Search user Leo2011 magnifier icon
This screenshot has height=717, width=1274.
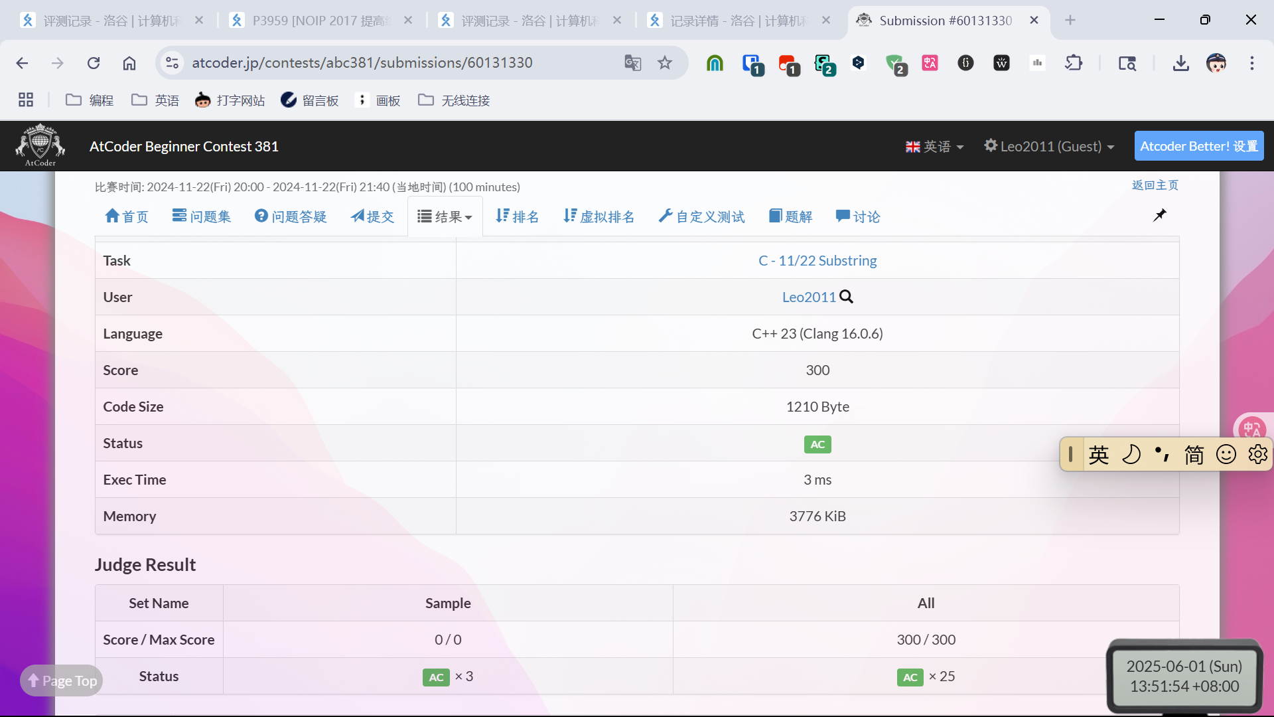[847, 297]
